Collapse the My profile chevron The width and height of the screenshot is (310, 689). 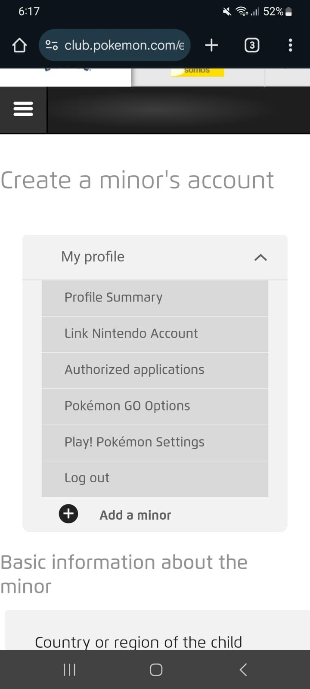tap(260, 258)
